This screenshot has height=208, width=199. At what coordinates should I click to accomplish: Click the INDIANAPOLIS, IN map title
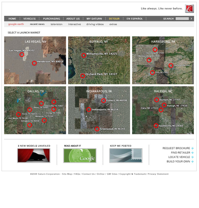pyautogui.click(x=99, y=92)
